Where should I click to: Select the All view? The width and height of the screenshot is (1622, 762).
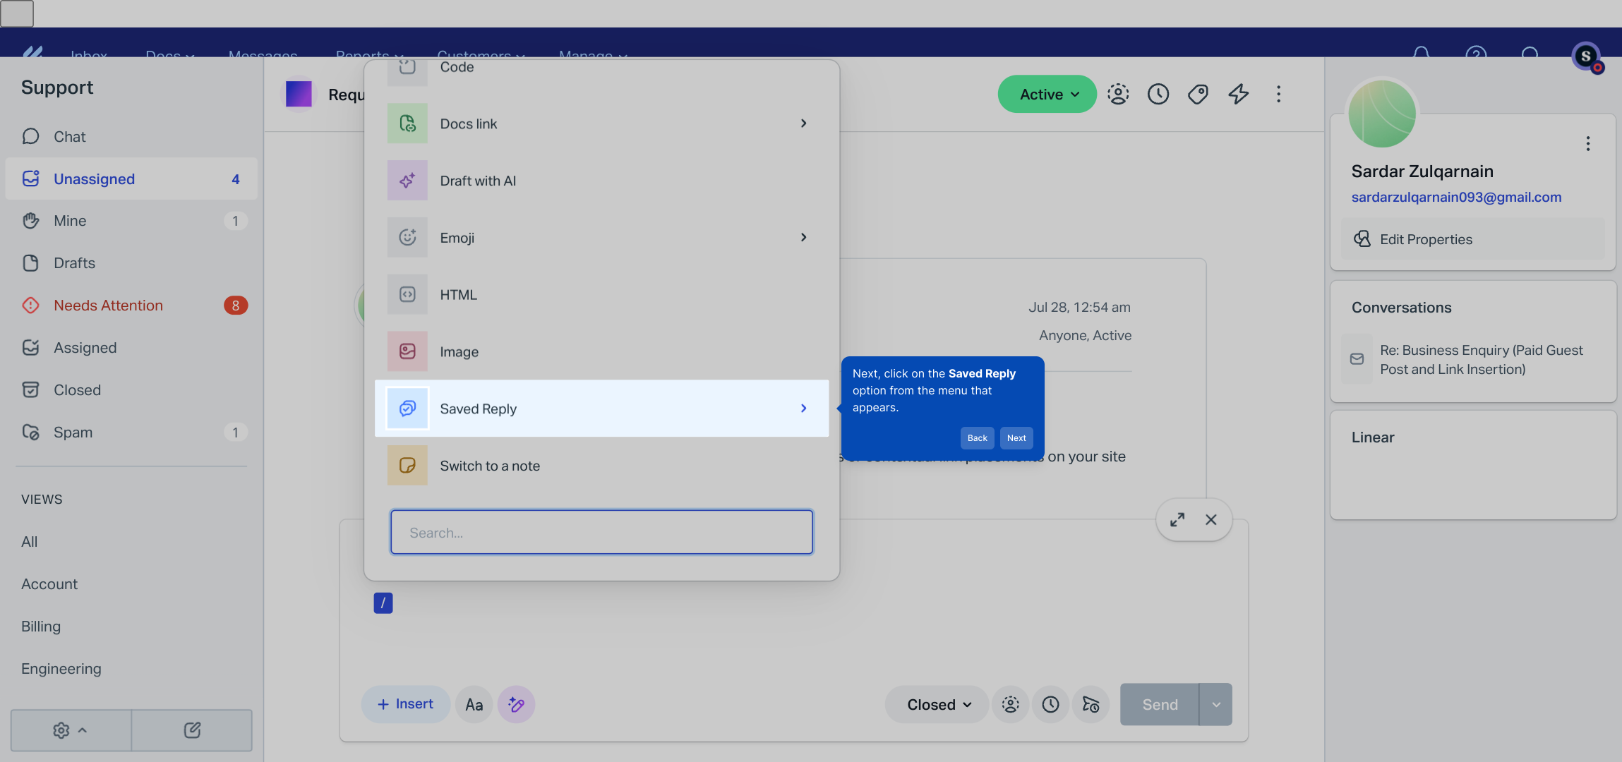click(30, 542)
